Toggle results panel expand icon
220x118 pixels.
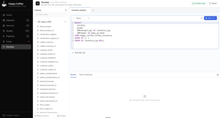pos(218,75)
